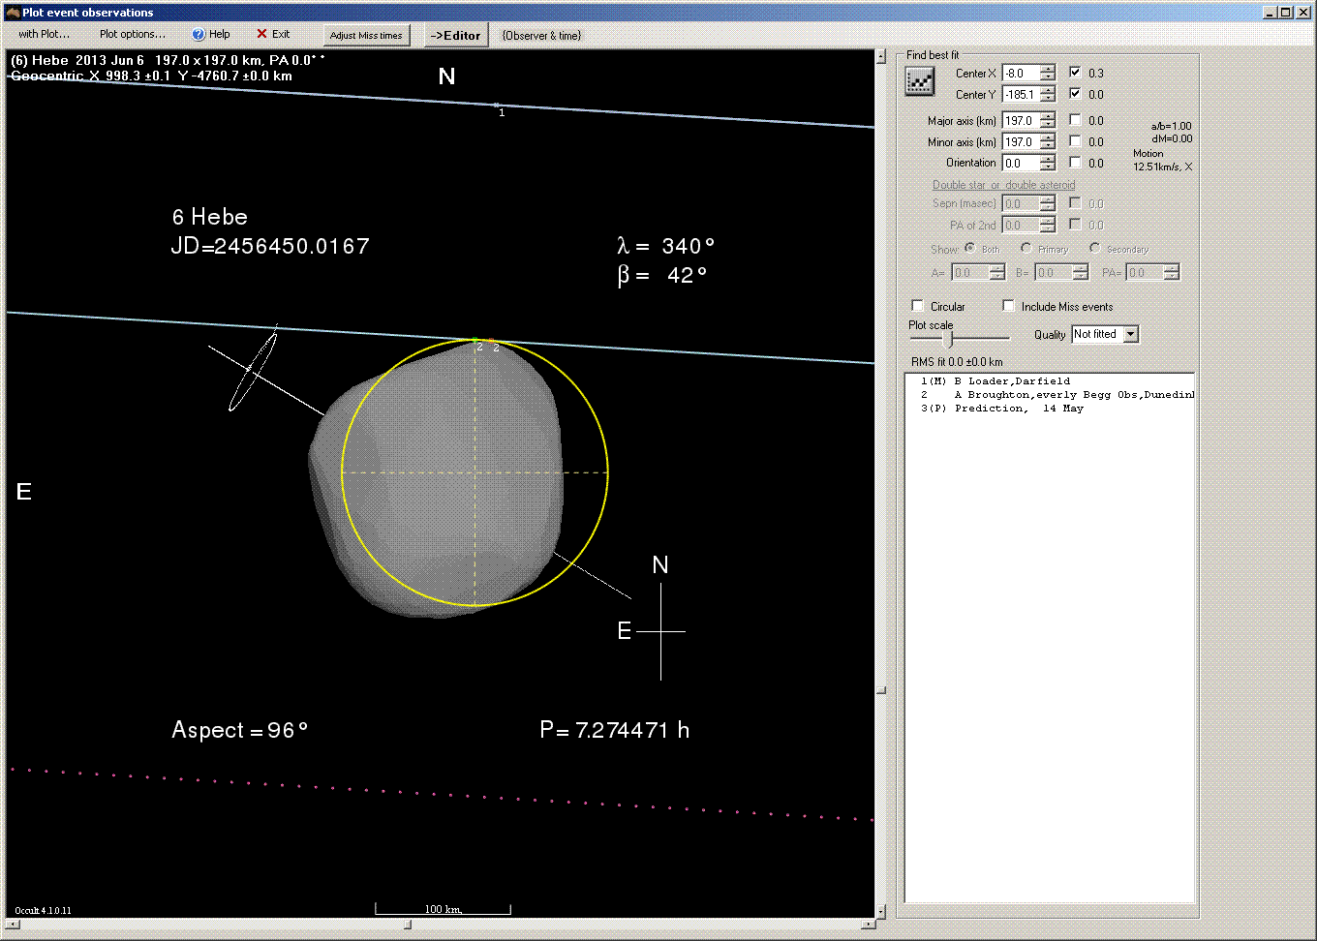Uncheck the Center X fit checkbox
Image resolution: width=1317 pixels, height=941 pixels.
click(1075, 72)
